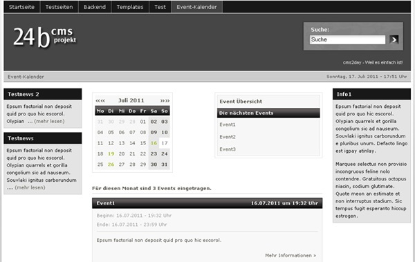Click day 31 of July at calendar bottom

[x=165, y=165]
